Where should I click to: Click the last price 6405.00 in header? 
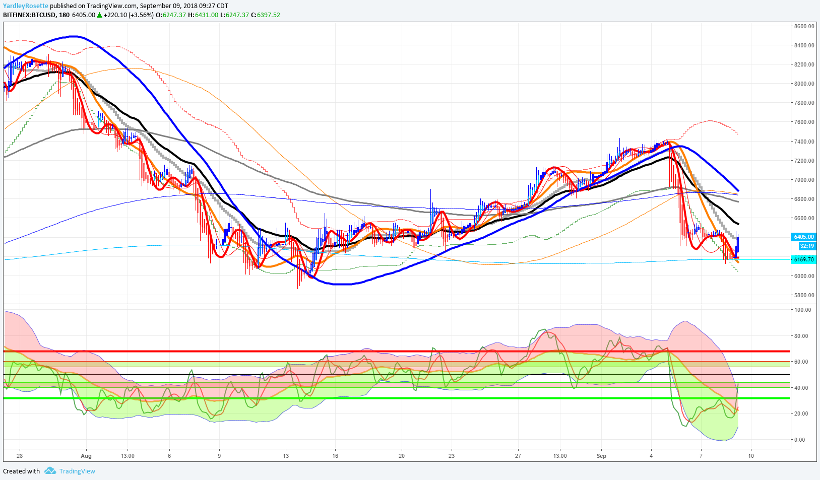tap(84, 15)
